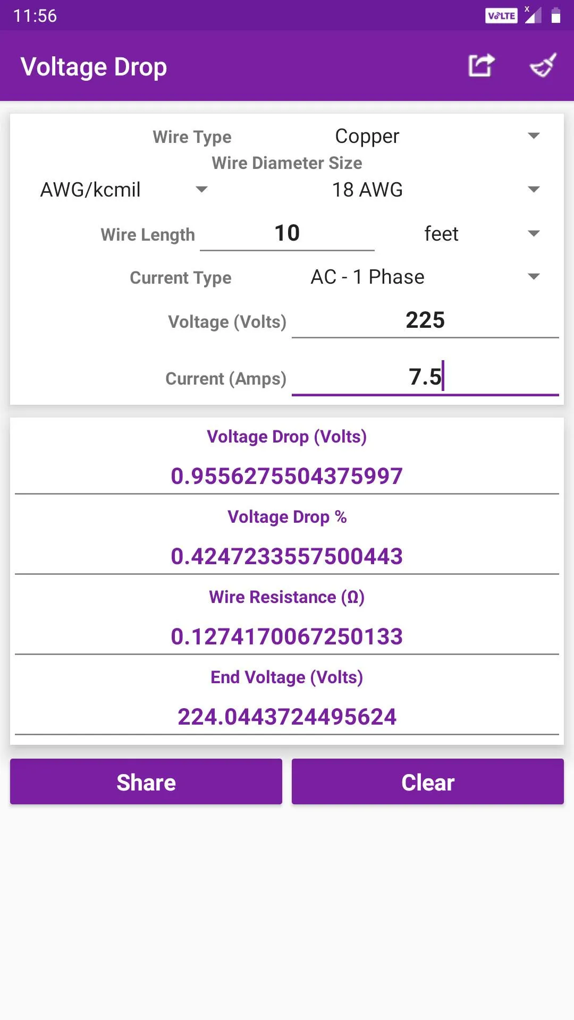Tap the share icon in header

pos(481,66)
